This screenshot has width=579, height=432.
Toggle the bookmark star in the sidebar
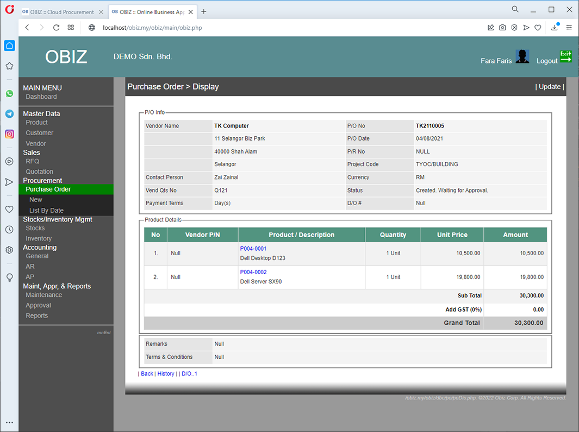9,66
